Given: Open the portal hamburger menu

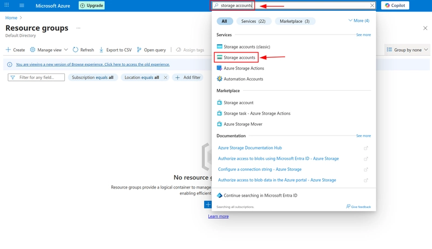Looking at the screenshot, I should [x=22, y=5].
